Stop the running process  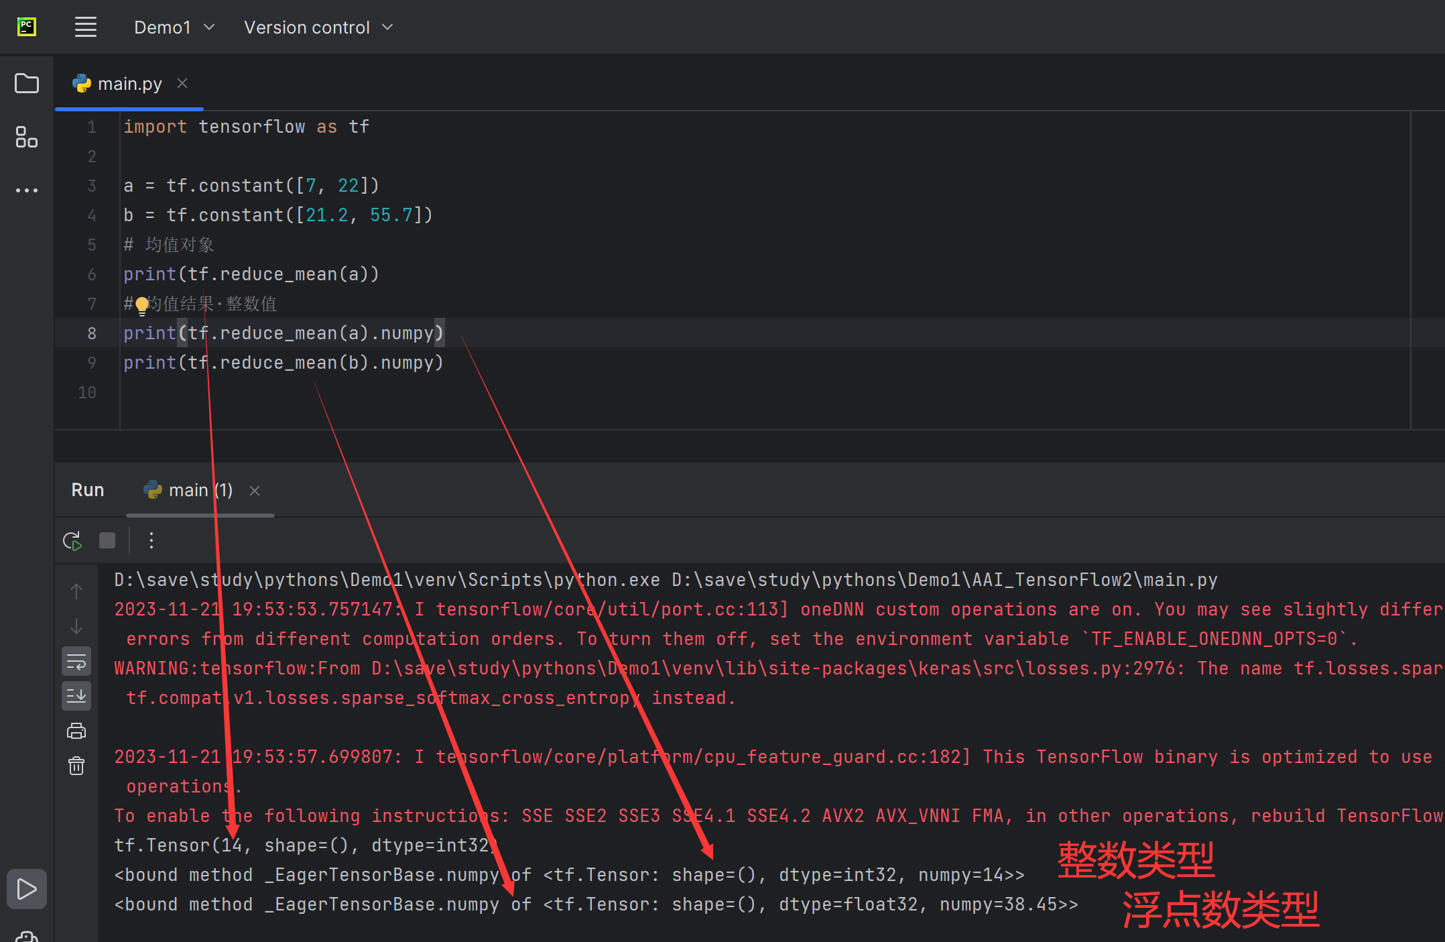107,541
